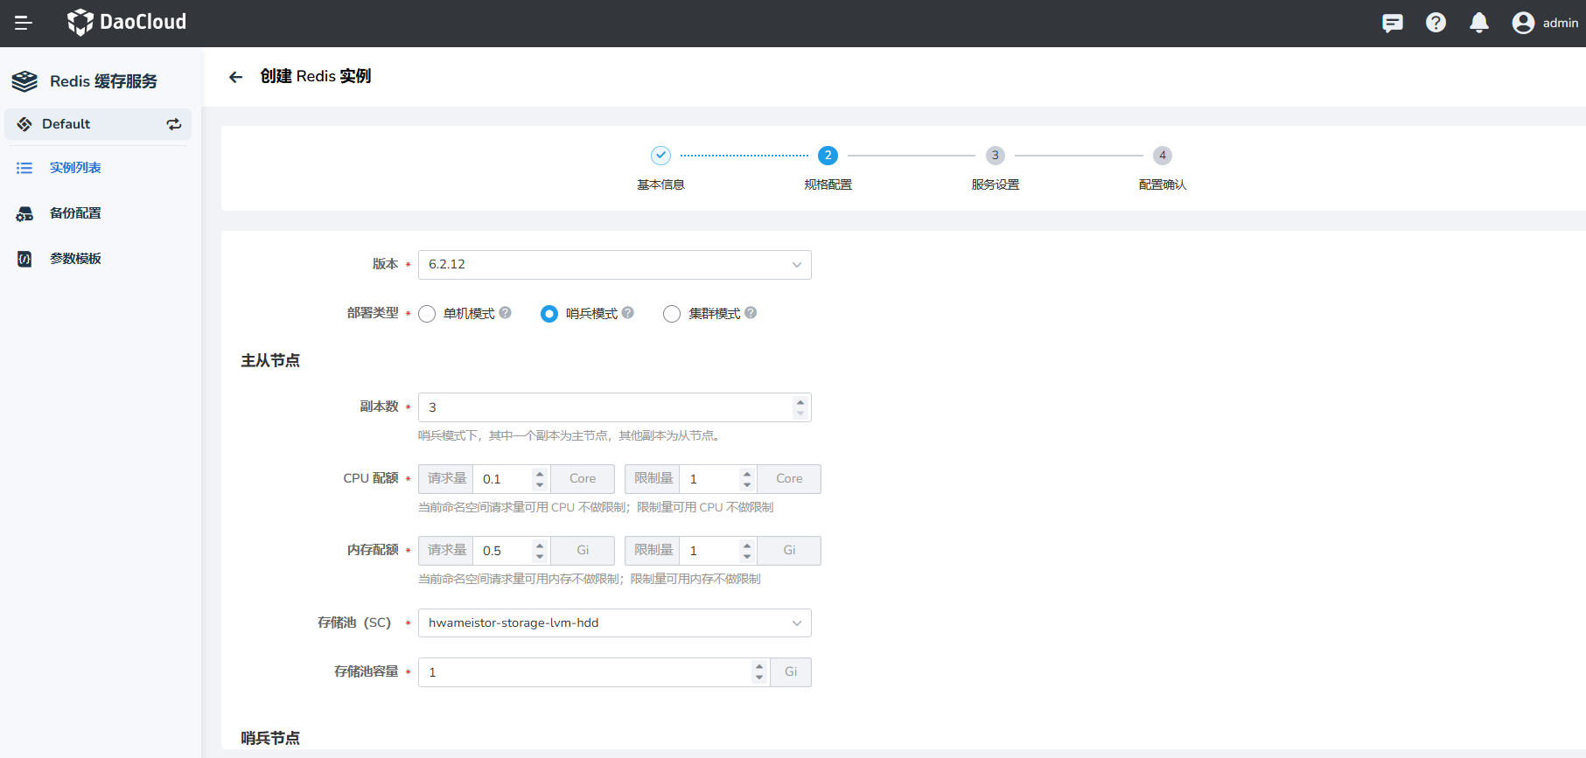
Task: Select the 集群模式 radio button
Action: [x=672, y=314]
